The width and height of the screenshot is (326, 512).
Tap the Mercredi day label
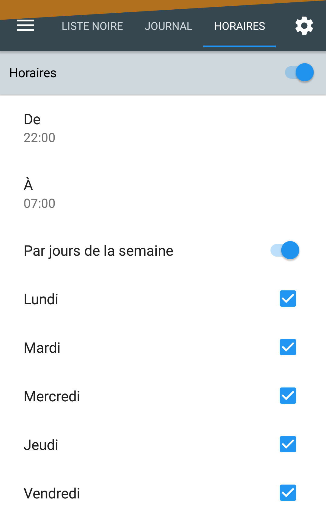[52, 397]
